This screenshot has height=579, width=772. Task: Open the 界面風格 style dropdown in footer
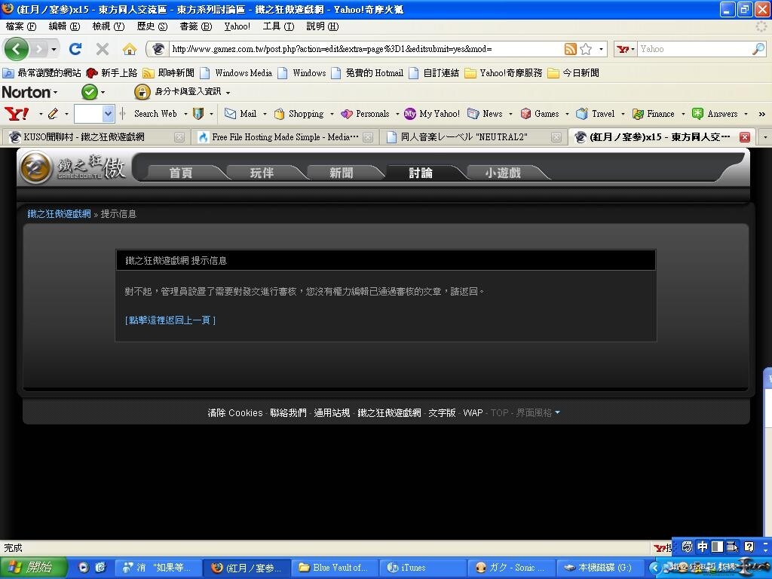[x=538, y=413]
